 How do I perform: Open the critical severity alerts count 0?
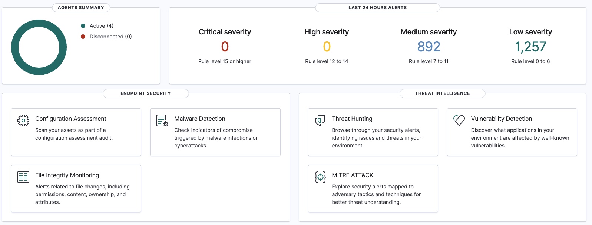pos(225,47)
